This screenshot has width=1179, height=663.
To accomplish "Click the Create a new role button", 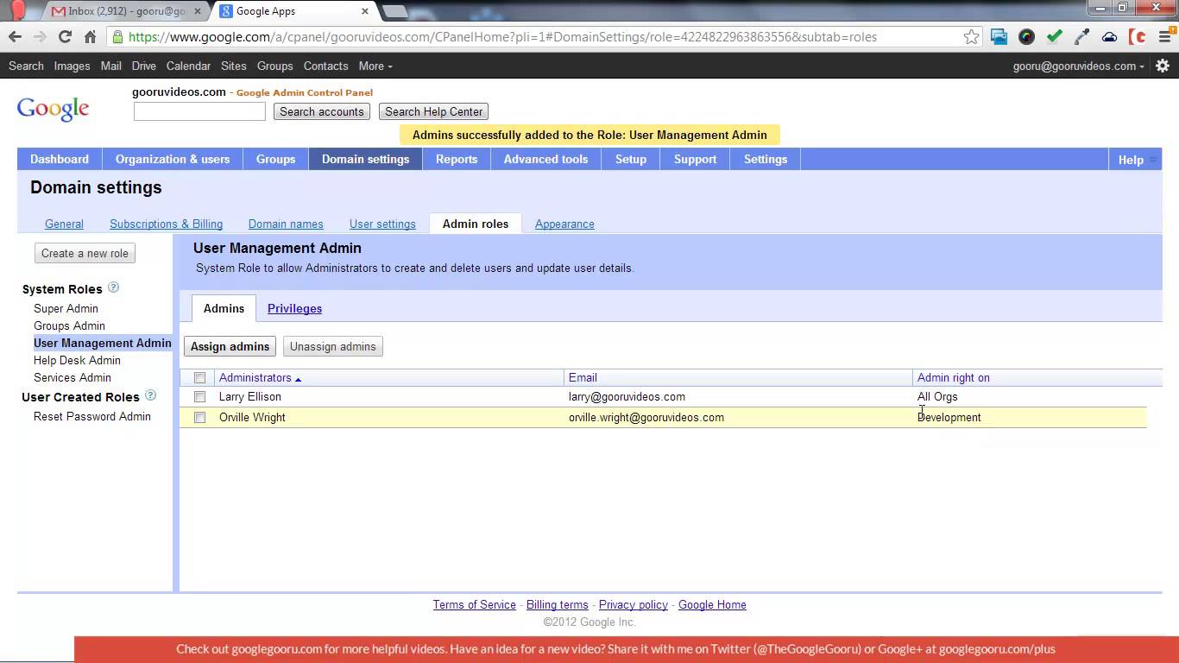I will tap(85, 253).
